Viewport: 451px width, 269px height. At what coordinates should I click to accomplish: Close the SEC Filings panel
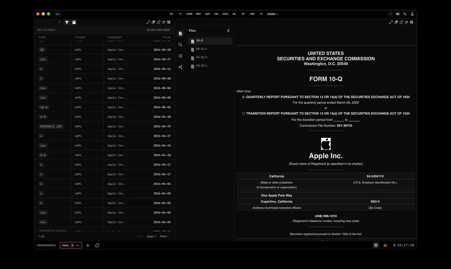169,22
